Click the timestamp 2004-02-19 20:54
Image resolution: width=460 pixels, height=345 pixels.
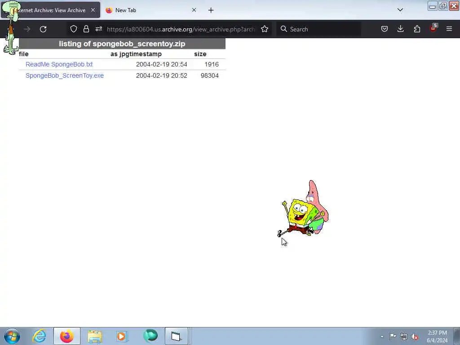[161, 64]
